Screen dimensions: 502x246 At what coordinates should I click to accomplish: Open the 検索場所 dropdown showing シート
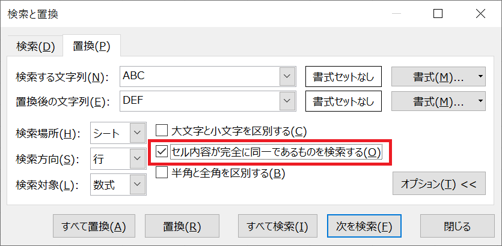click(138, 133)
